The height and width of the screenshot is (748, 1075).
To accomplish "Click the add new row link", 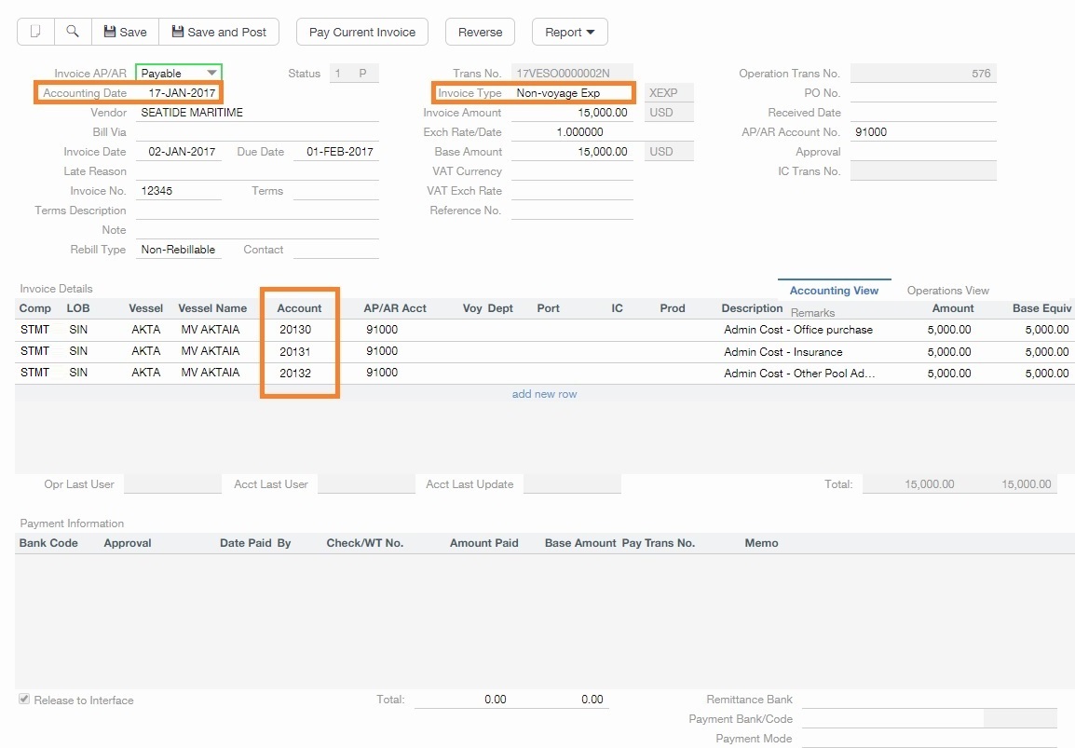I will (x=544, y=393).
